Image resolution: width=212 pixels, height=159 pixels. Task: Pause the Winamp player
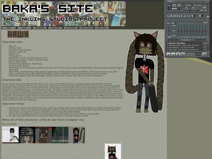(176, 16)
